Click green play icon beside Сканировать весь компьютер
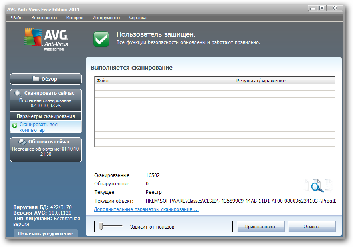 pos(15,125)
